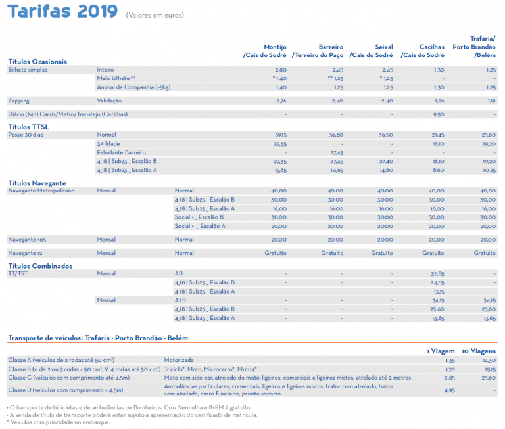Click the "Bilhete simples" row label
505x429 pixels.
(x=28, y=69)
